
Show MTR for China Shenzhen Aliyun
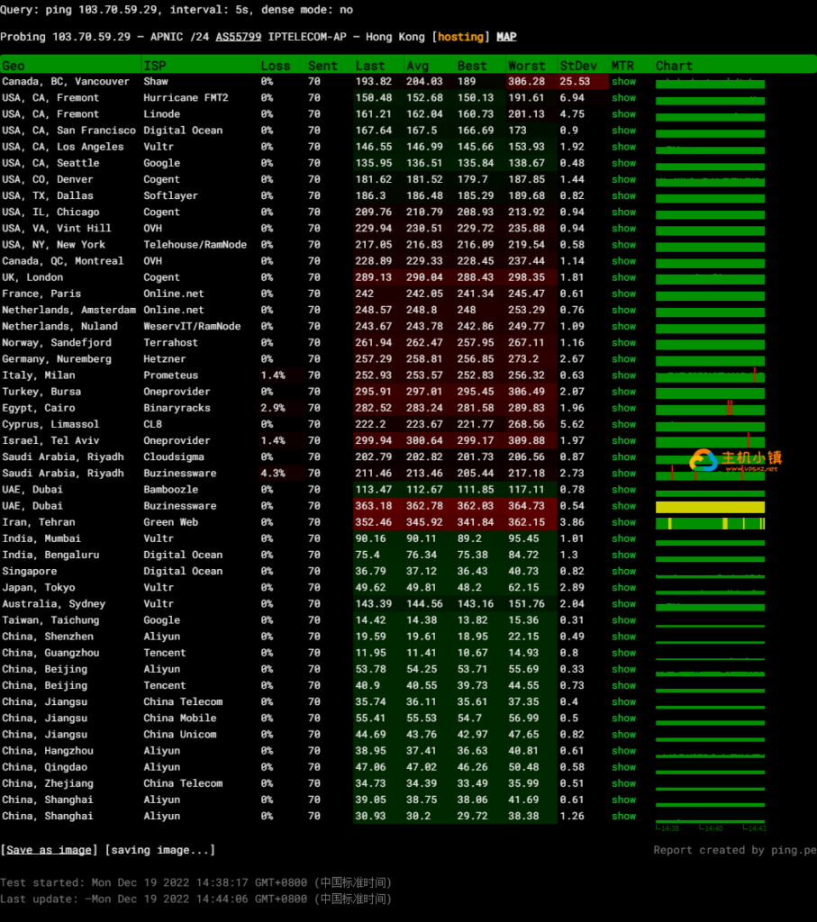623,637
